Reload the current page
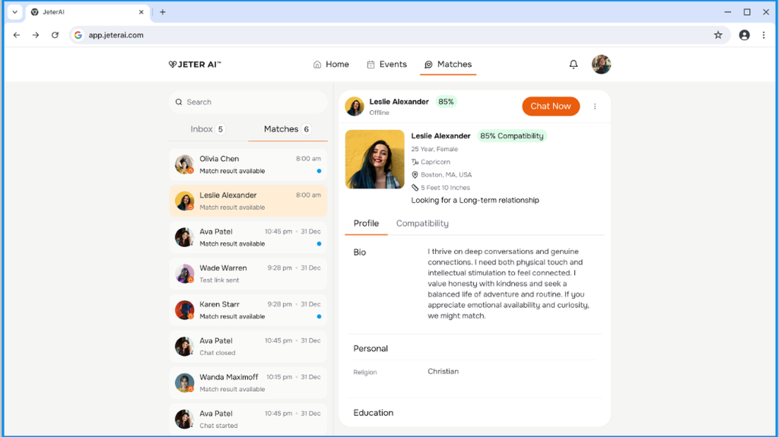The image size is (779, 437). [x=55, y=35]
